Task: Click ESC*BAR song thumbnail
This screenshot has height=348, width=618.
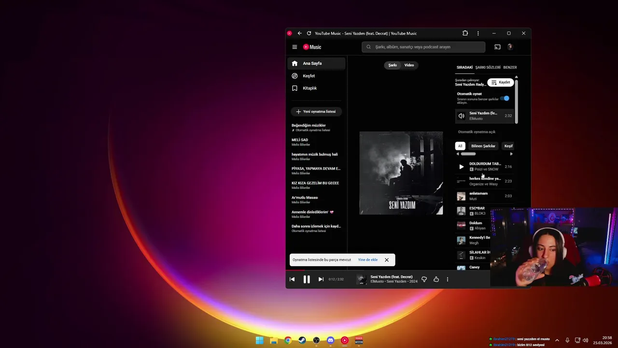Action: coord(461,211)
